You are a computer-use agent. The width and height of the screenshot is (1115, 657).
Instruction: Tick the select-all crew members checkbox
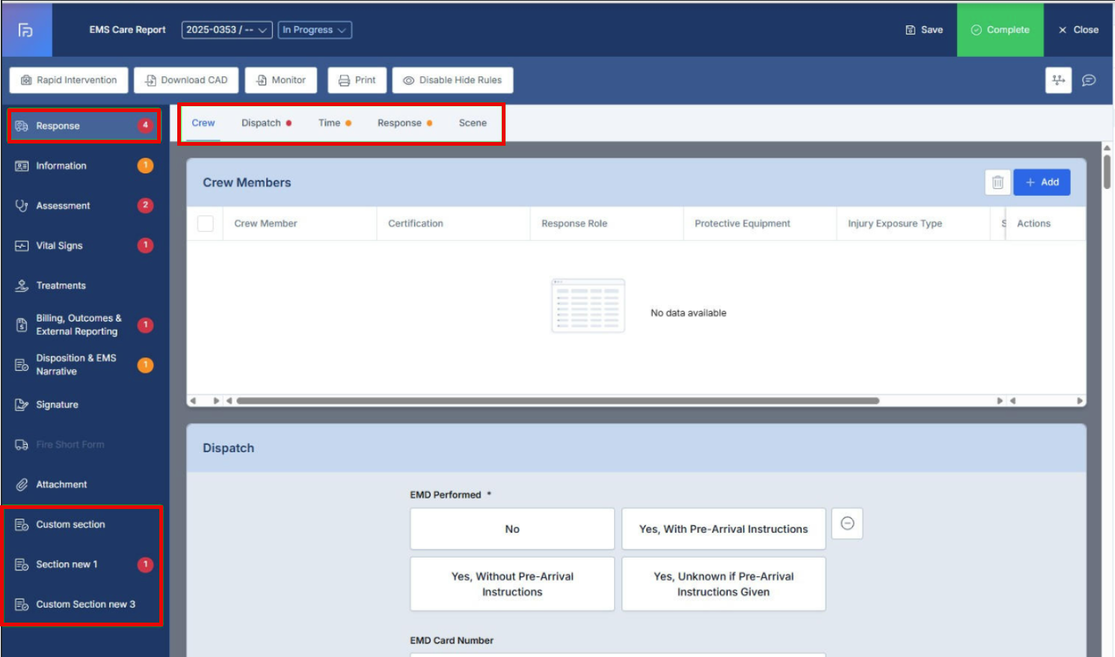click(x=206, y=223)
